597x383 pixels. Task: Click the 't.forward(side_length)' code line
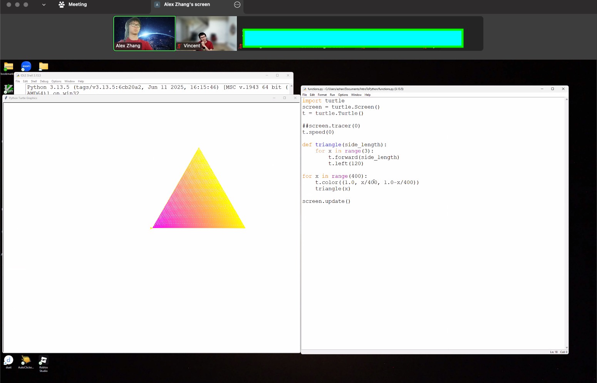pos(364,157)
